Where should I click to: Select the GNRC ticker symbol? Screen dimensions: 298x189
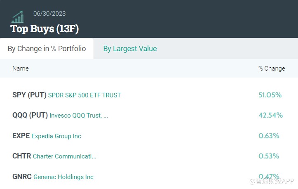coord(22,177)
